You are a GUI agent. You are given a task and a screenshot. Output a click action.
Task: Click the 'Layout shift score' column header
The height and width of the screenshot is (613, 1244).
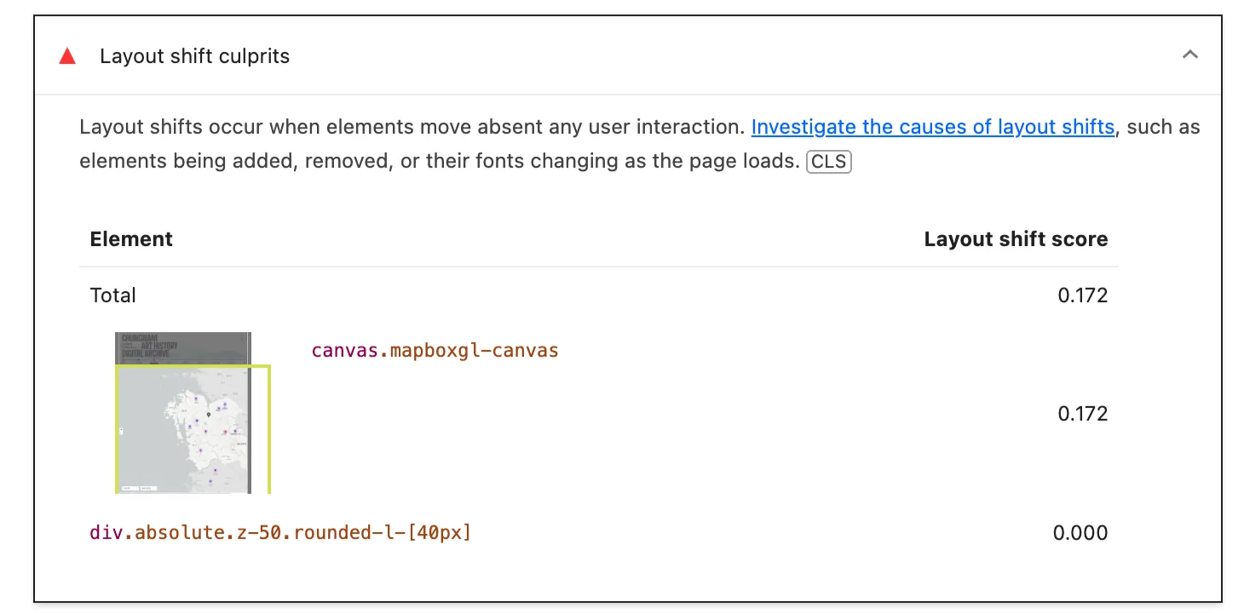[x=1016, y=240]
